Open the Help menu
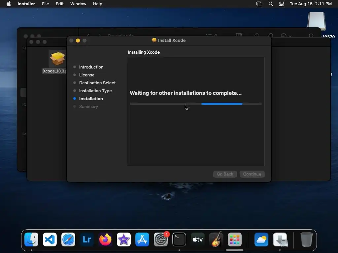The width and height of the screenshot is (338, 253). coord(97,4)
